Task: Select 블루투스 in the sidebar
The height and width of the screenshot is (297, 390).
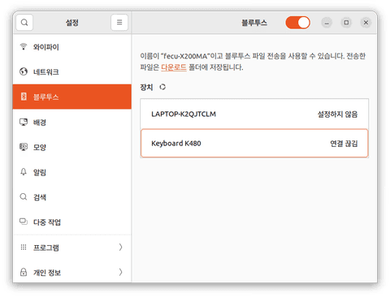Action: [x=72, y=97]
